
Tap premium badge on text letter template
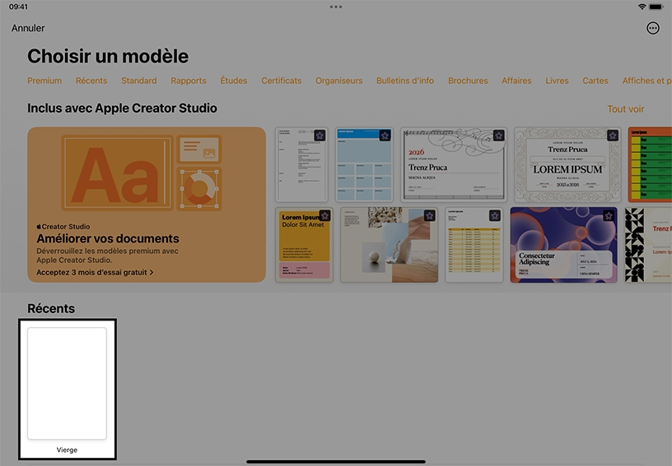320,136
